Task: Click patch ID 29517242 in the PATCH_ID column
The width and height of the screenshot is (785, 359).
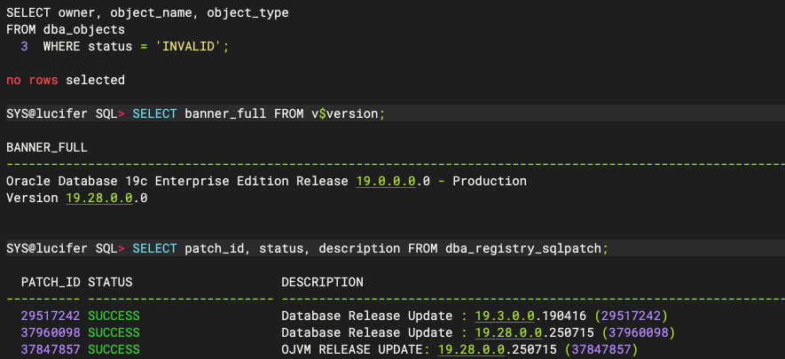Action: (51, 316)
